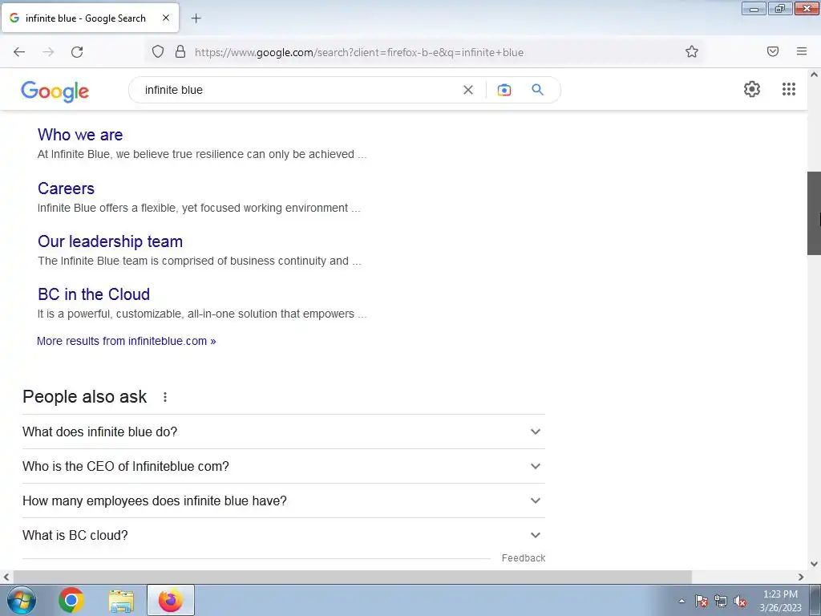Select the infinite blue Google Search tab

tap(90, 18)
